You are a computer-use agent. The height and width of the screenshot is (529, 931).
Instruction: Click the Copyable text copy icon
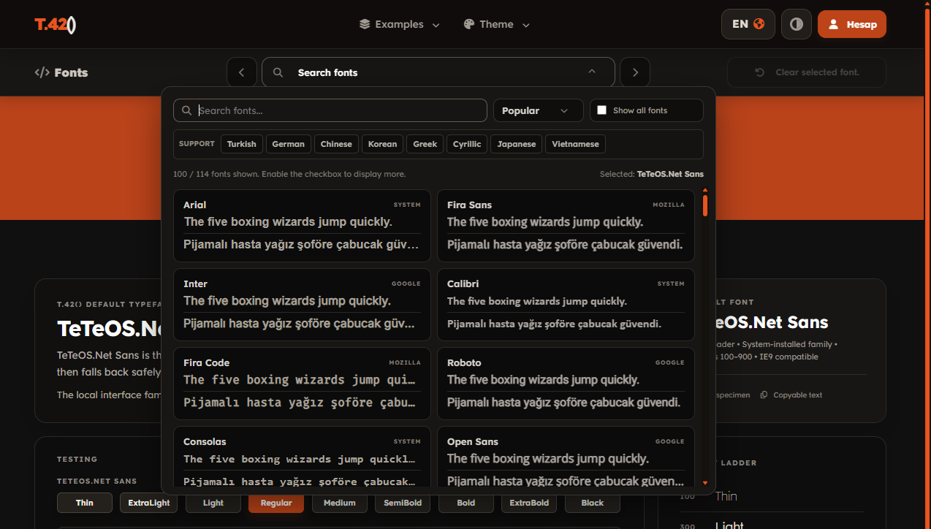pyautogui.click(x=764, y=395)
